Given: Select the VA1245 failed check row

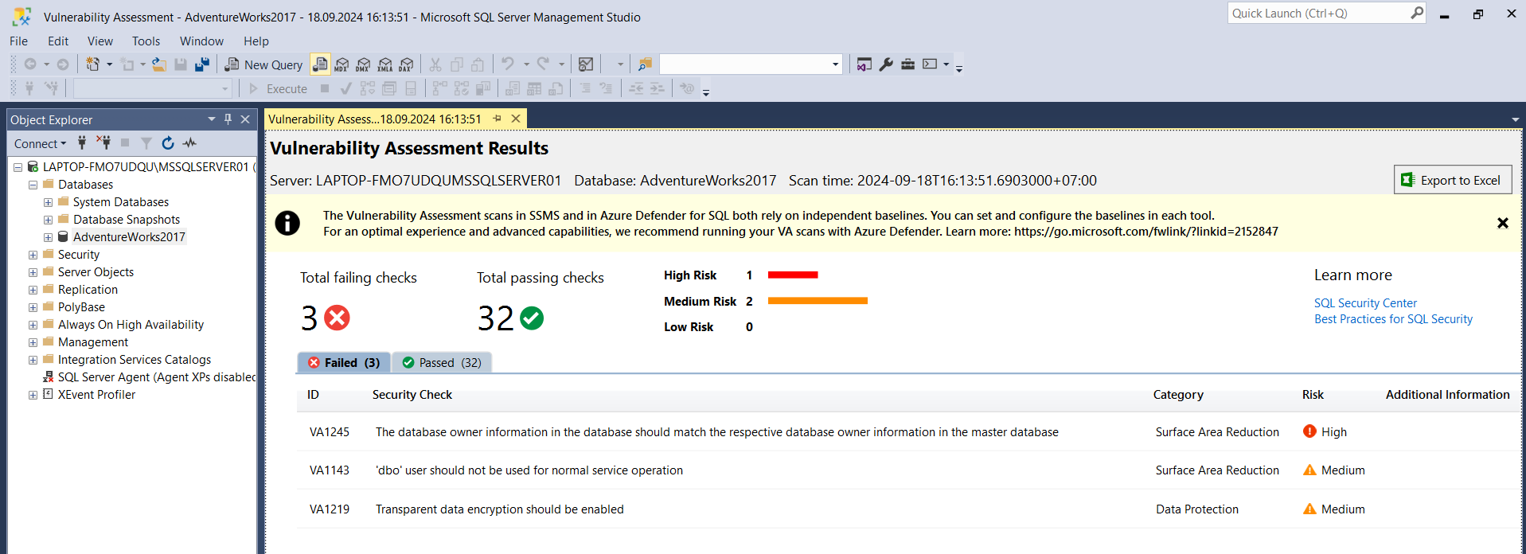Looking at the screenshot, I should (908, 432).
